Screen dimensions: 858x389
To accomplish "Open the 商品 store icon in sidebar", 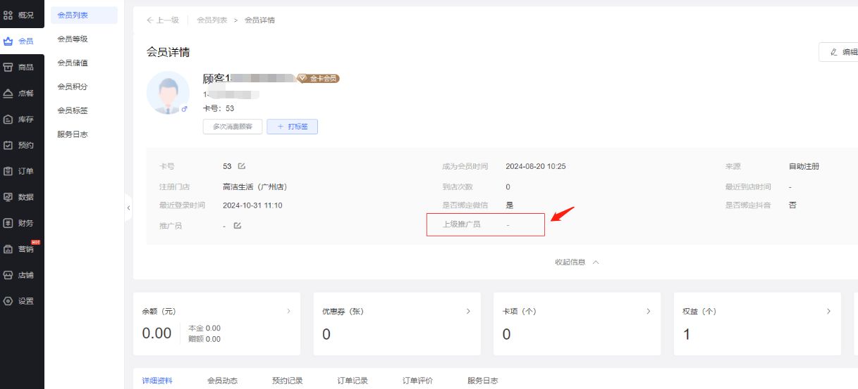I will click(8, 68).
